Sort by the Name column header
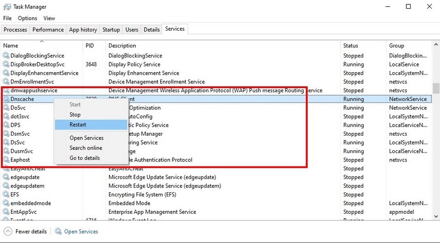 click(x=42, y=45)
